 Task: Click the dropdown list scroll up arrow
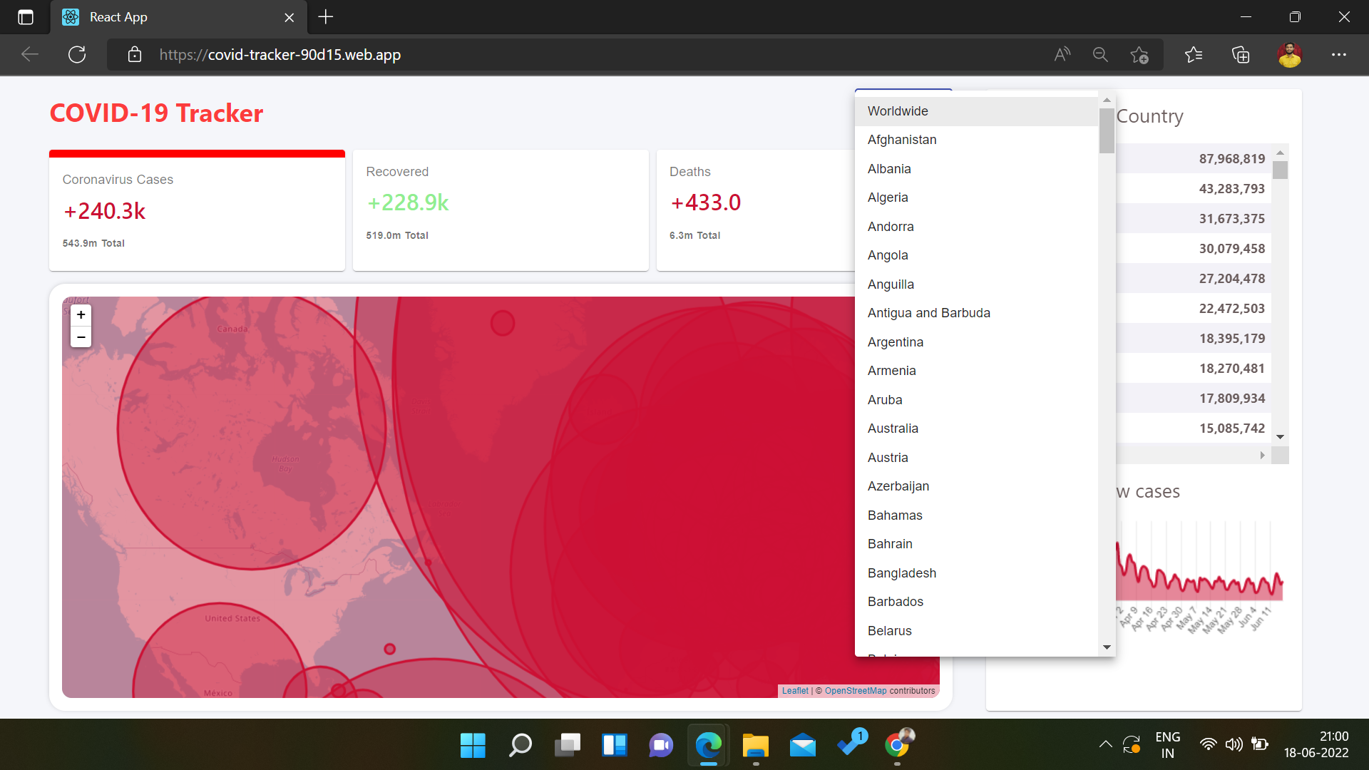1107,101
